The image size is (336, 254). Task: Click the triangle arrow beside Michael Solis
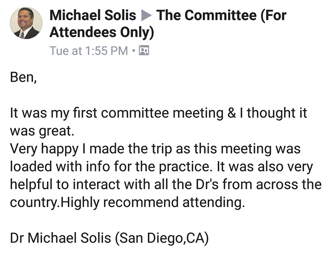(146, 16)
